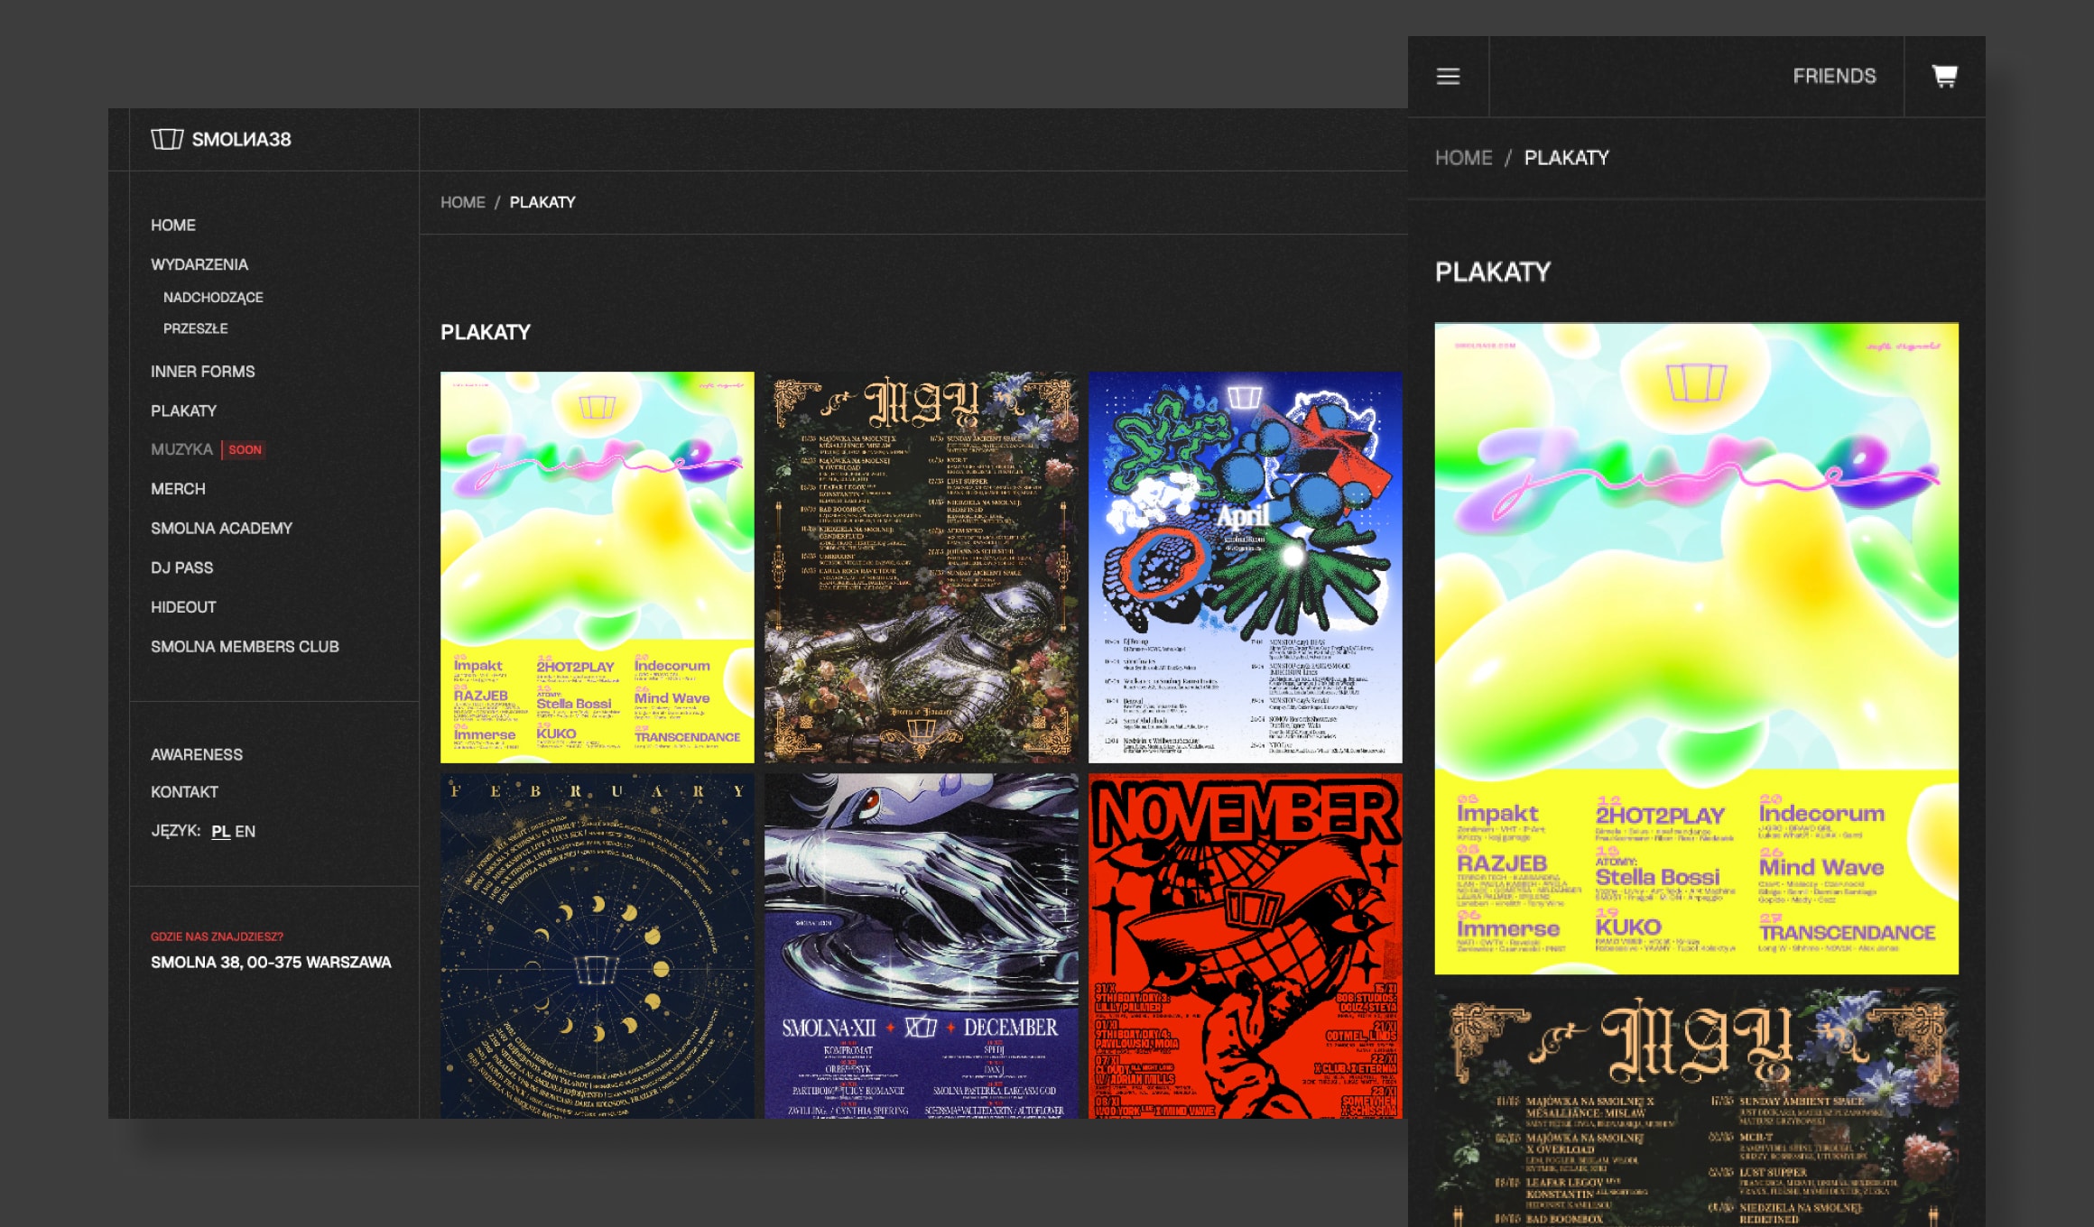Click the address SMOLNA 38, 00-375 WARSZAWA
Viewport: 2094px width, 1227px height.
tap(271, 963)
